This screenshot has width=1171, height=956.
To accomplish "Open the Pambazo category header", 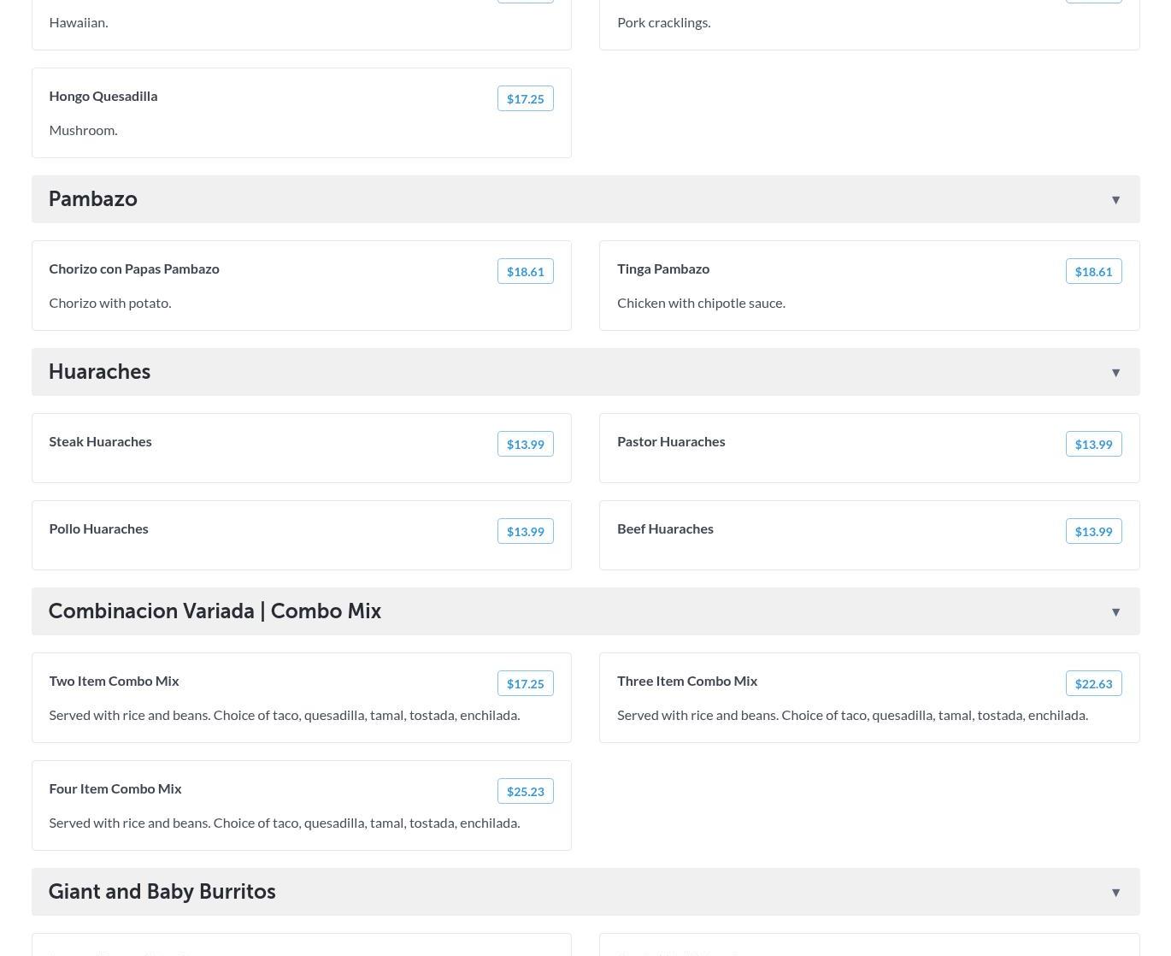I will 92,199.
